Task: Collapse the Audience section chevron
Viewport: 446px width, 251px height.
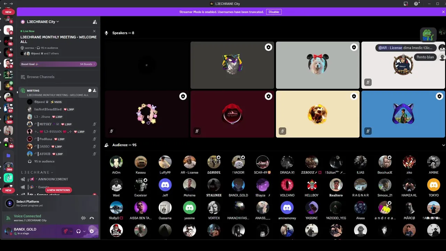Action: point(444,145)
